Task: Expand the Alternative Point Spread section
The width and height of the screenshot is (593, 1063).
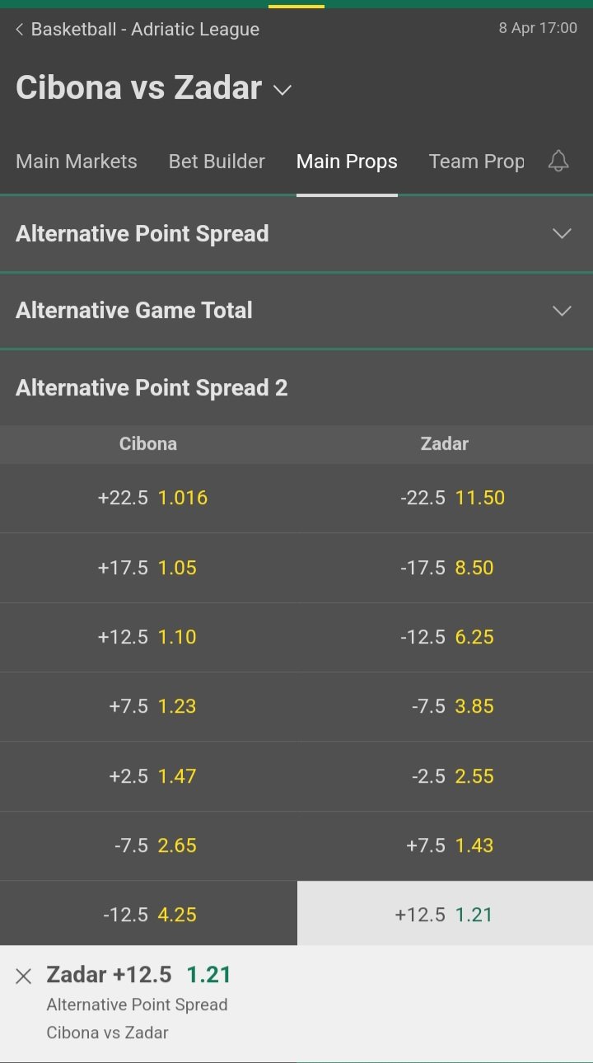Action: 296,234
